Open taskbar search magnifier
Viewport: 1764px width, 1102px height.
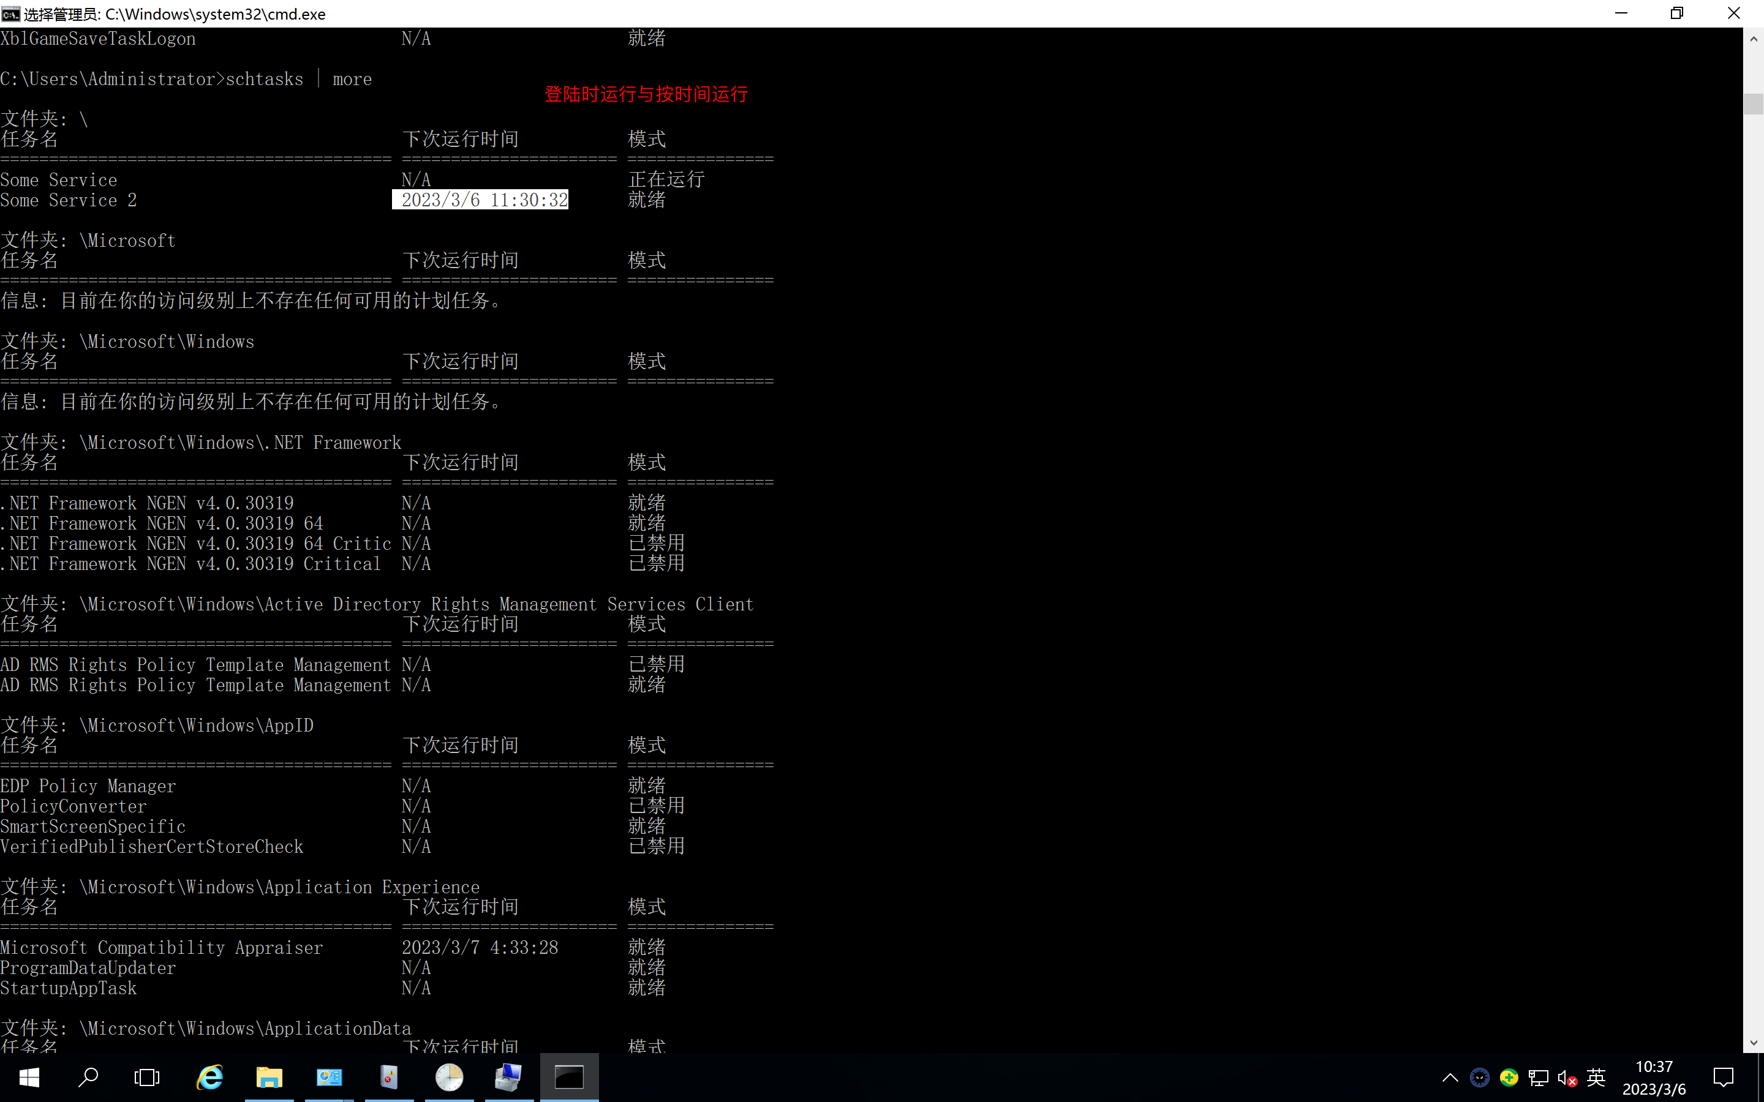(88, 1078)
